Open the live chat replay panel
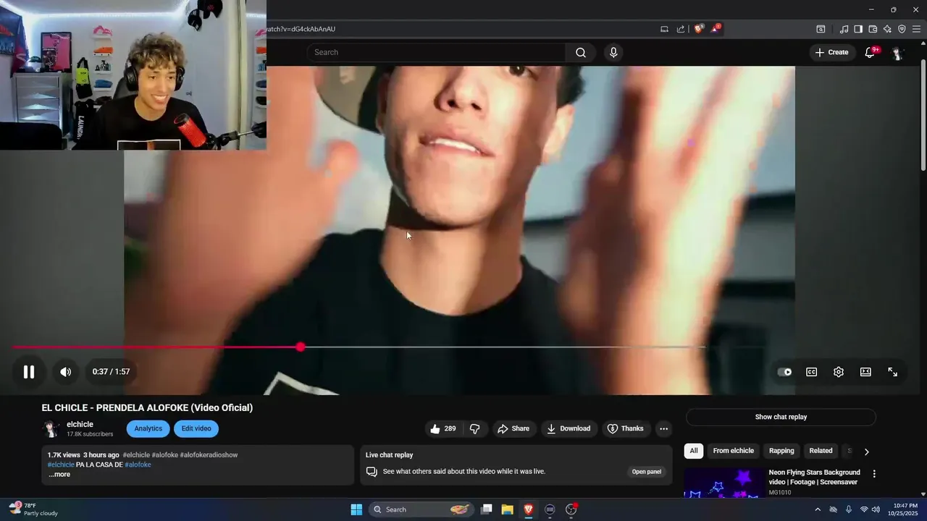Viewport: 927px width, 521px height. click(646, 472)
